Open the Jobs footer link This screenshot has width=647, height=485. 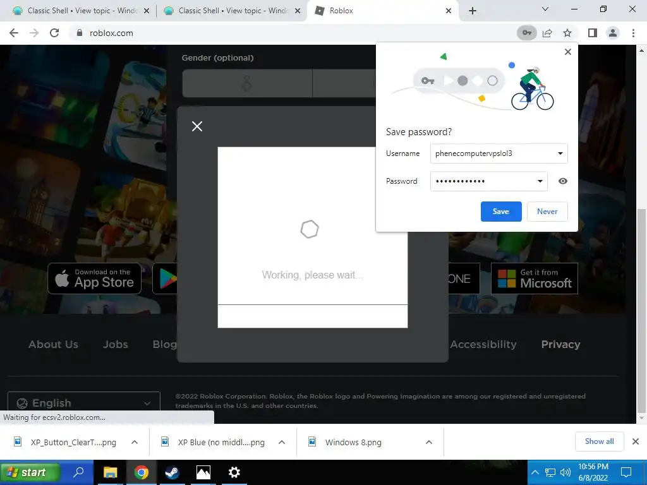pyautogui.click(x=115, y=344)
